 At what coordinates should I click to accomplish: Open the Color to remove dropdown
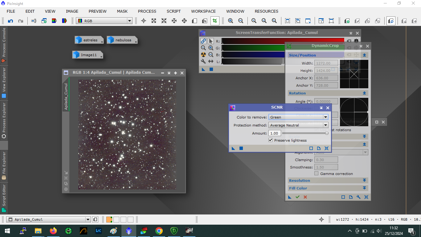pos(298,117)
